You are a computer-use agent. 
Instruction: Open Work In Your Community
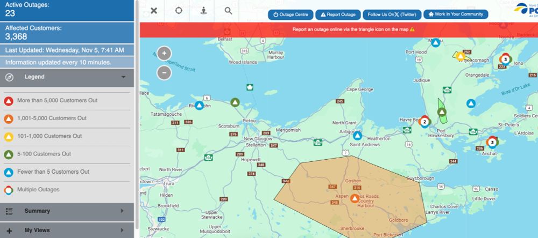point(456,14)
